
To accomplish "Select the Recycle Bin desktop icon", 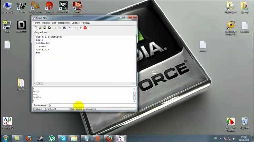I will [245, 123].
